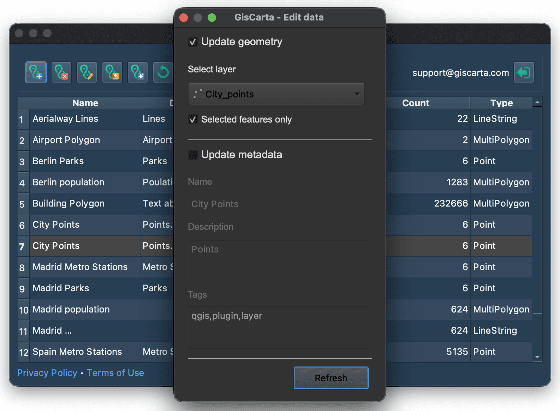Click the green zoom button of Edit data dialog
Image resolution: width=560 pixels, height=411 pixels.
(x=212, y=18)
